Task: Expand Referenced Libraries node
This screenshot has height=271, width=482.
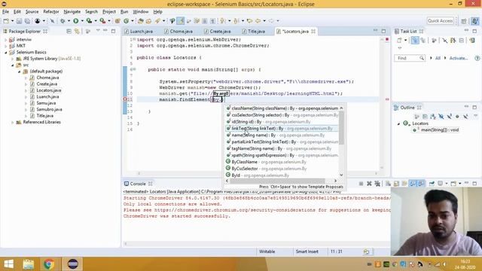Action: pos(12,122)
